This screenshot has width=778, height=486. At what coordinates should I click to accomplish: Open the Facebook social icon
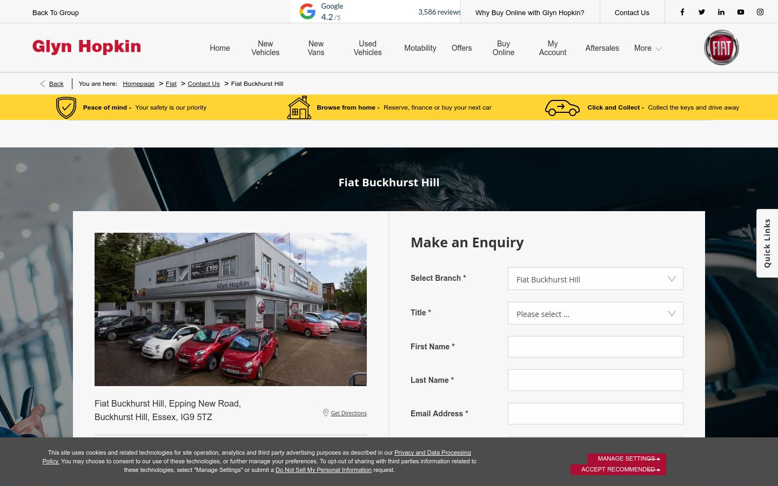click(x=682, y=12)
